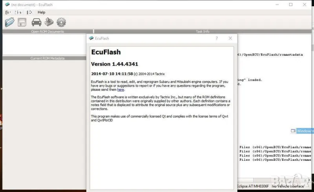Click the Current ROM Metadata panel header
The height and width of the screenshot is (192, 314).
(x=47, y=58)
